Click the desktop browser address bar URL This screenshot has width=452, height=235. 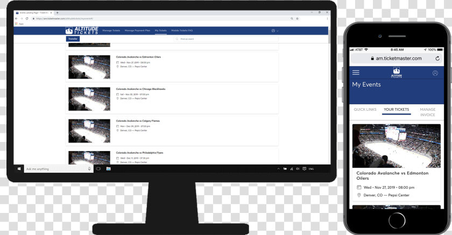point(64,18)
